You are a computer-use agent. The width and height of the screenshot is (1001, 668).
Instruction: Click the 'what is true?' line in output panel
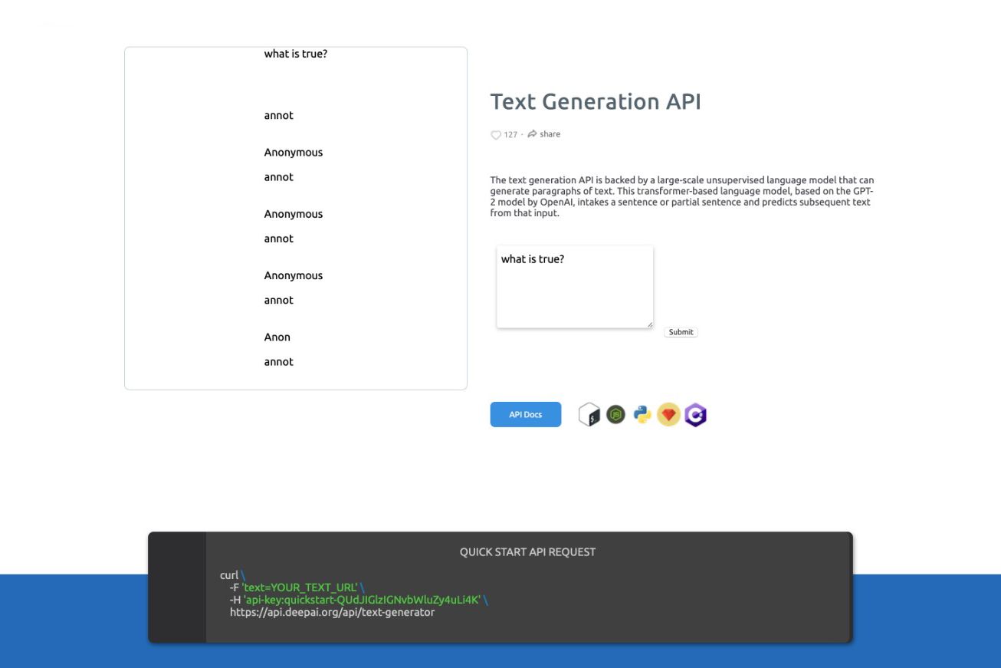pos(296,54)
